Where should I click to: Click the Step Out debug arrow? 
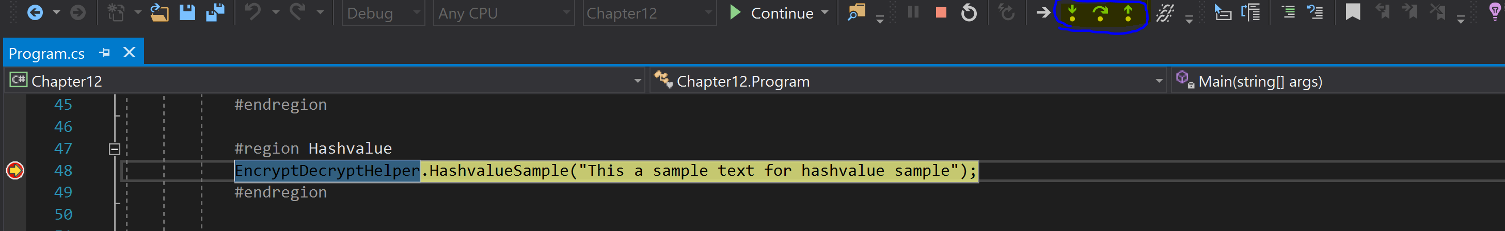point(1128,13)
